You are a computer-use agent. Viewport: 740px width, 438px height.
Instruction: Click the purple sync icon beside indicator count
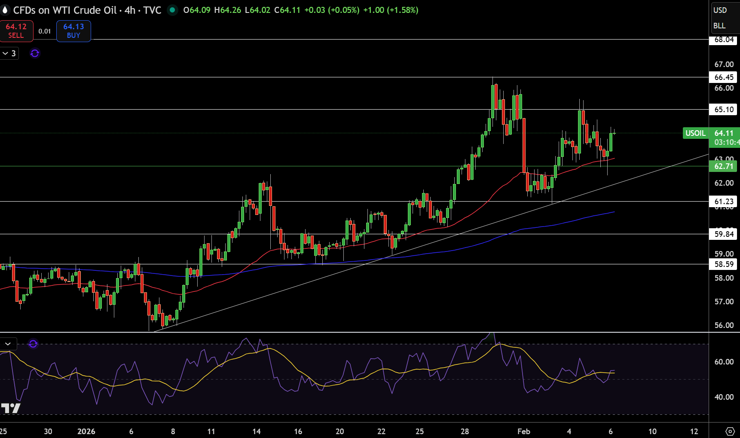click(x=35, y=53)
